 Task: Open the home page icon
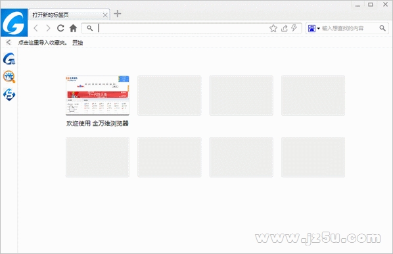pyautogui.click(x=73, y=28)
